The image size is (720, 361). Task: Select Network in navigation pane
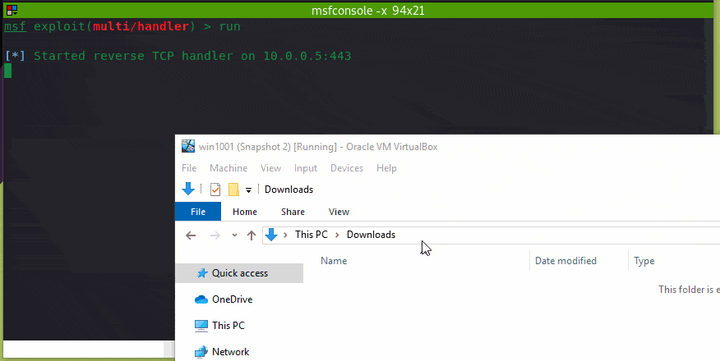coord(230,352)
